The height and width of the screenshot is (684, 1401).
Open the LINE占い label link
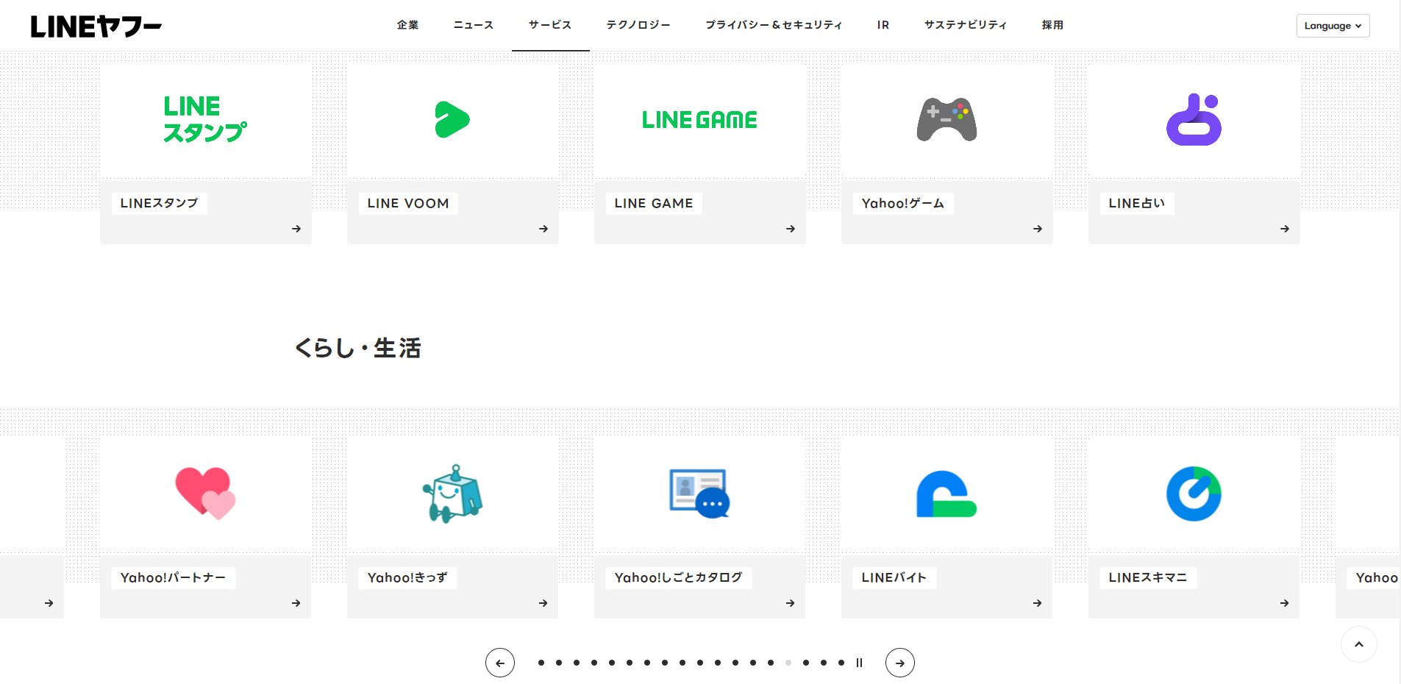[1137, 204]
